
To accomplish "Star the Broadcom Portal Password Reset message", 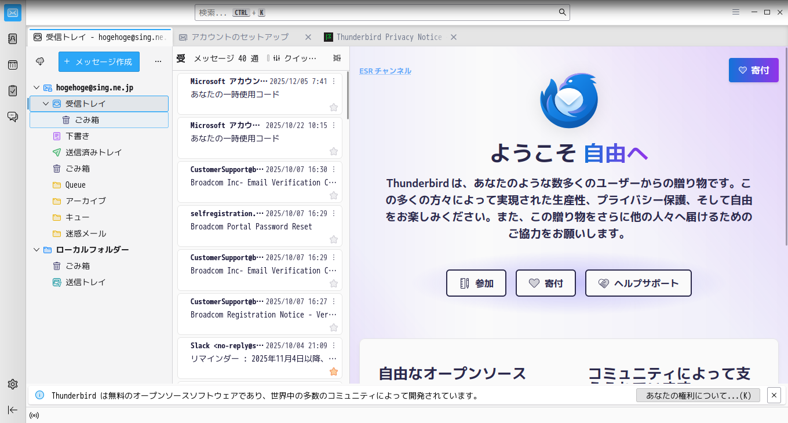I will pos(334,239).
